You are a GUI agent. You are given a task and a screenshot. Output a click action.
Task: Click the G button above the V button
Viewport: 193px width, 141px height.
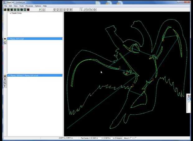click(x=5, y=83)
